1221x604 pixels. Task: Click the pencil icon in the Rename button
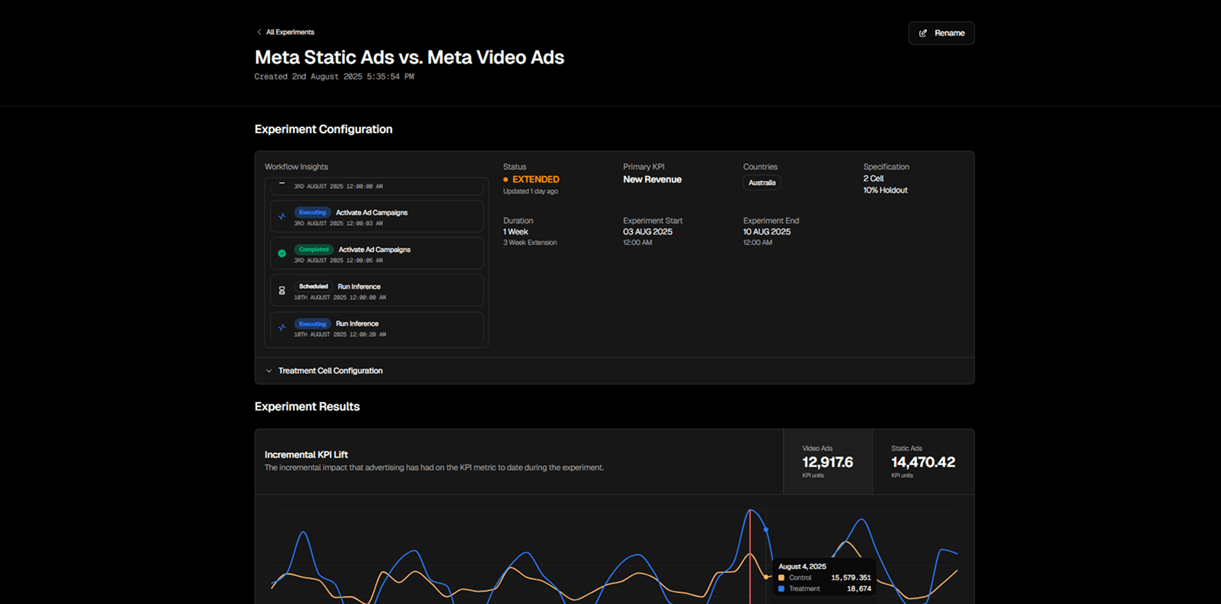tap(923, 33)
